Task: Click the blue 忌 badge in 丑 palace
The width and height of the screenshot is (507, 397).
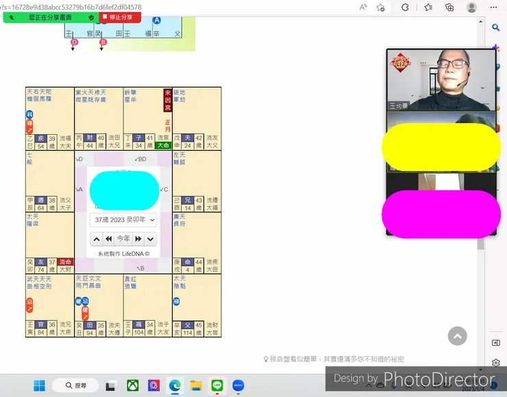Action: [x=85, y=301]
